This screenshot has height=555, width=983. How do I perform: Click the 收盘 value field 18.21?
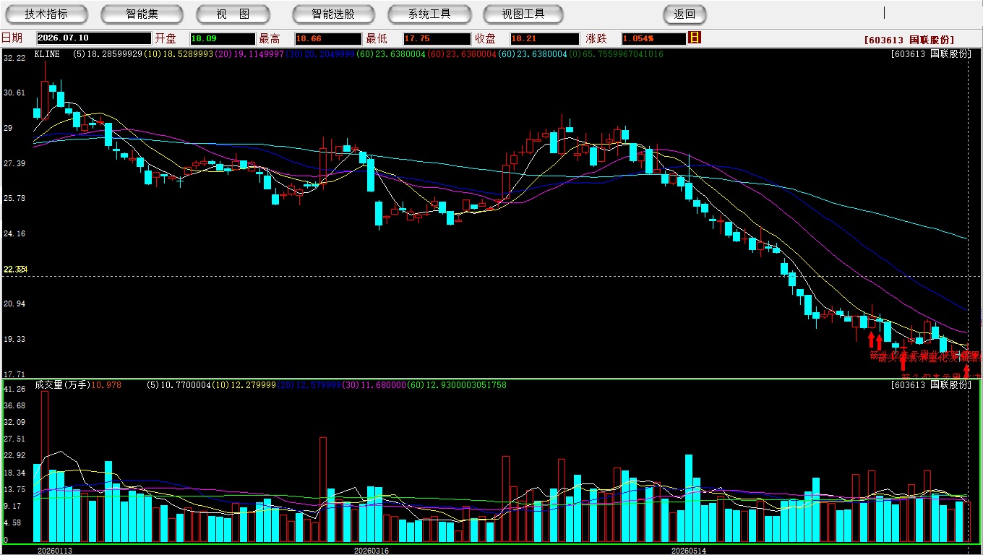point(544,38)
